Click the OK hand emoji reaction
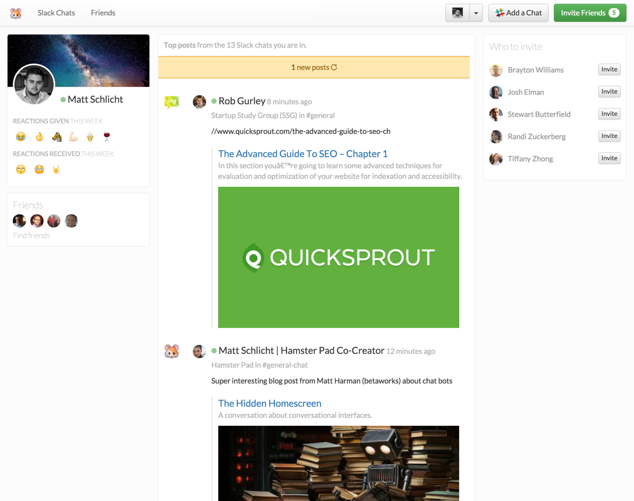634x501 pixels. coord(39,137)
